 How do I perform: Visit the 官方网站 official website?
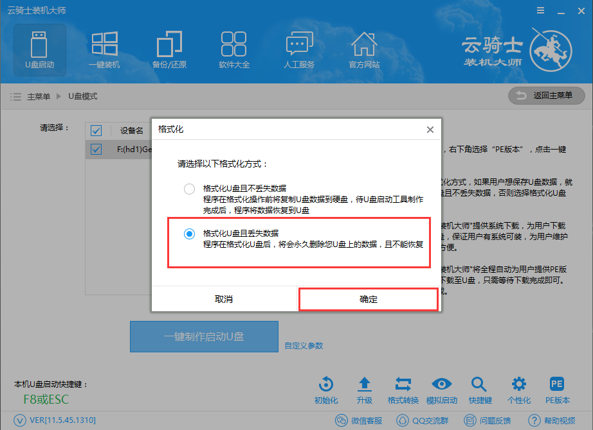coord(364,49)
